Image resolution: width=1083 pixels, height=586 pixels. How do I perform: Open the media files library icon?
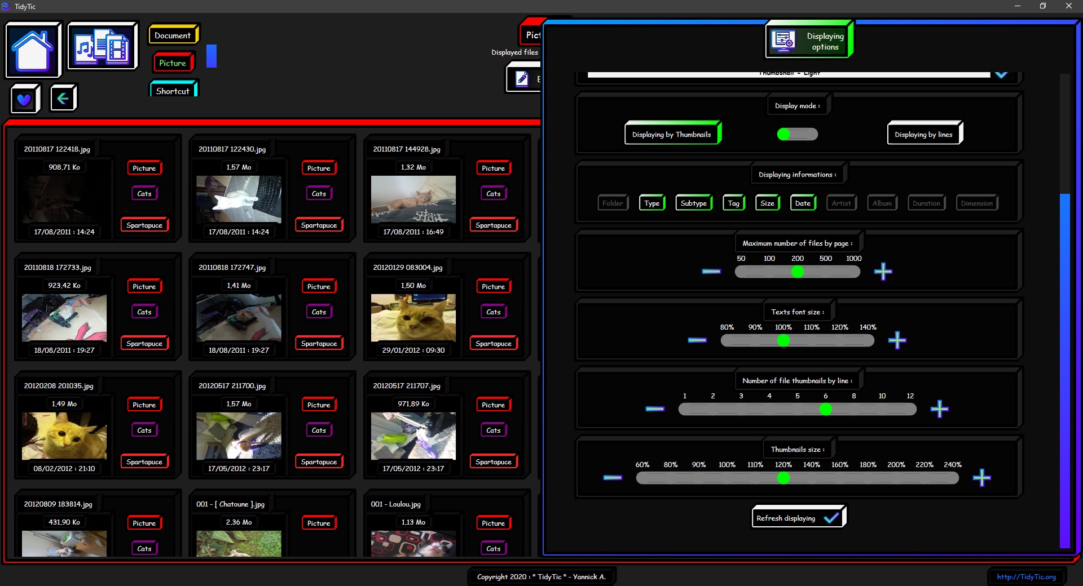click(x=102, y=46)
